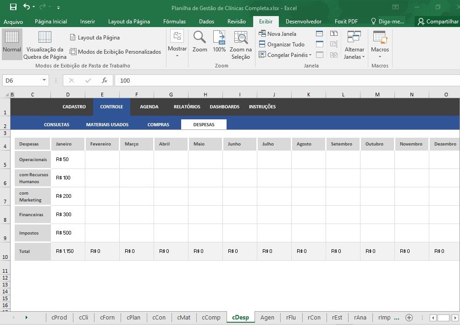Open the Fórmulas ribbon tab
Viewport: 460px width, 325px height.
(x=174, y=22)
